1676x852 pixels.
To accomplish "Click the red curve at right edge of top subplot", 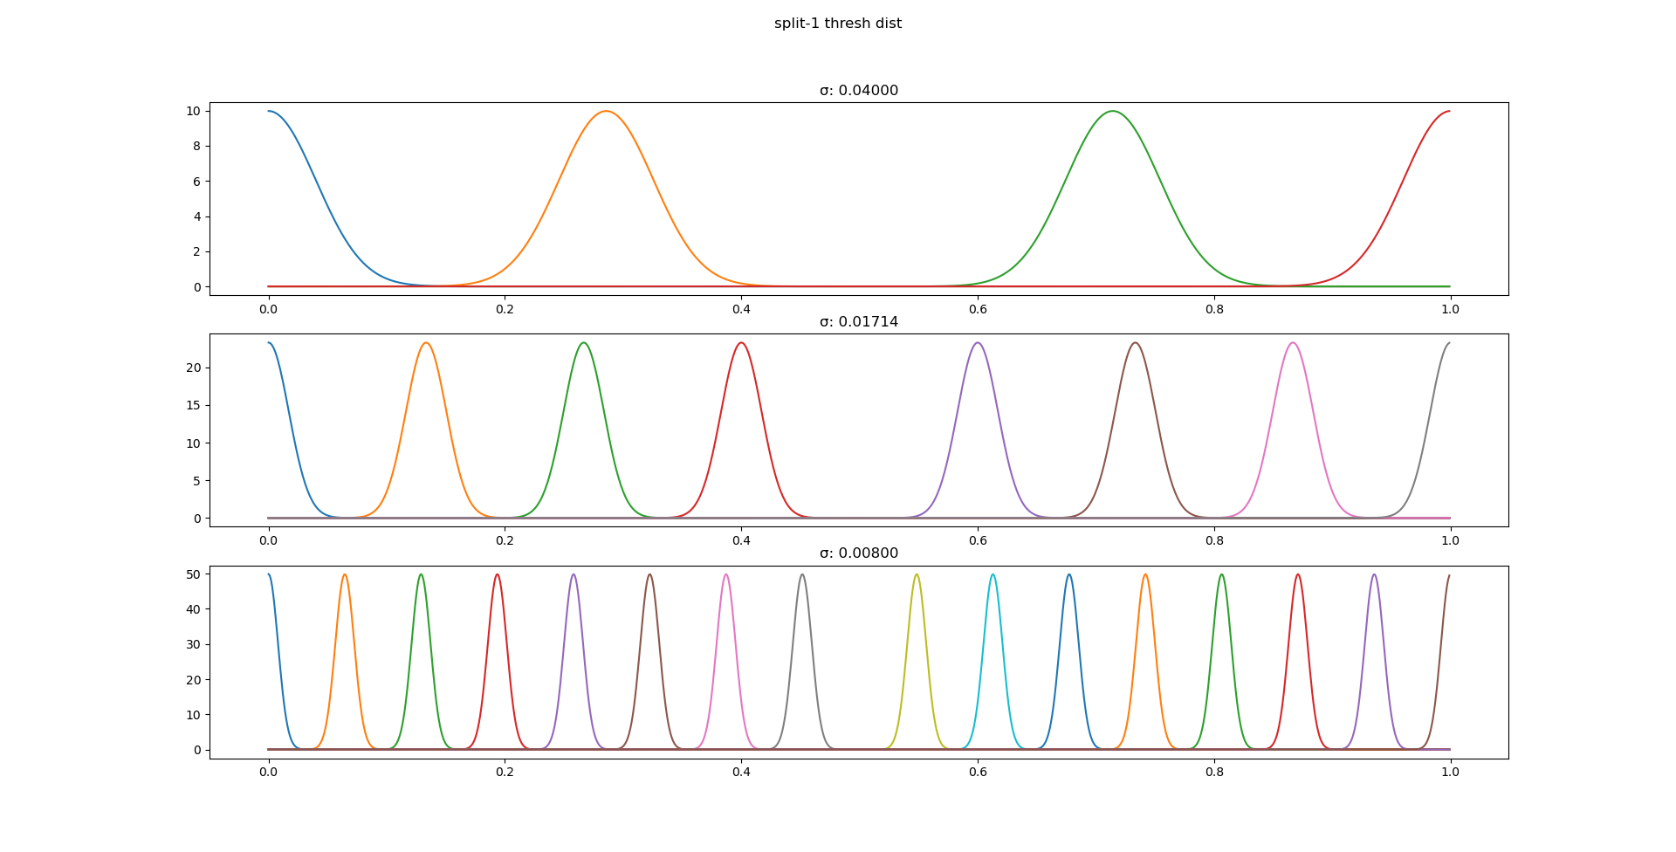I will tap(1449, 112).
